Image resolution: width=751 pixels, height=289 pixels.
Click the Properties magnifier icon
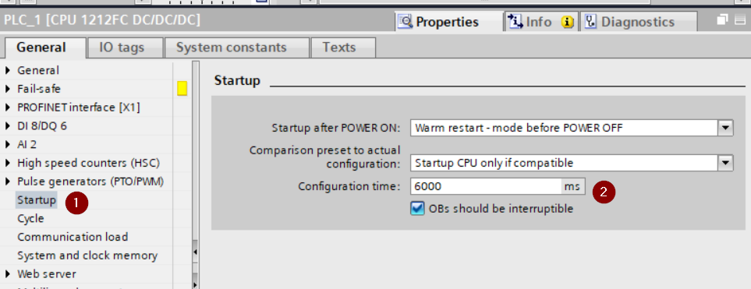click(x=406, y=22)
